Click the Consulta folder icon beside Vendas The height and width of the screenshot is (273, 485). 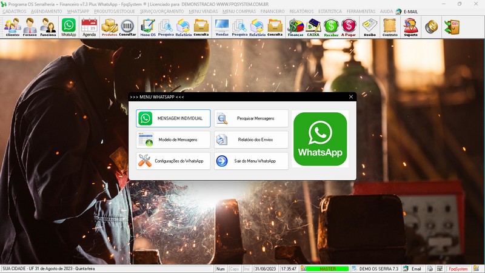point(201,27)
